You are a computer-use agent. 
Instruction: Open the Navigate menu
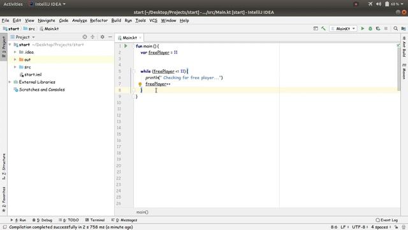click(x=47, y=20)
